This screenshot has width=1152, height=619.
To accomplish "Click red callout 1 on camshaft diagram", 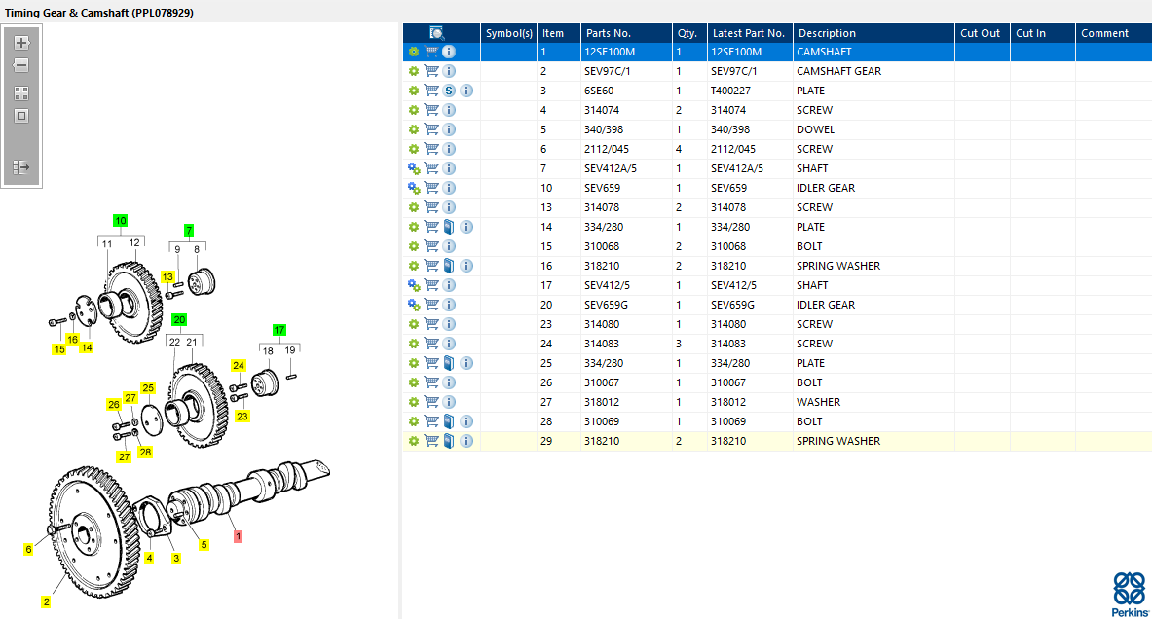I will [238, 537].
